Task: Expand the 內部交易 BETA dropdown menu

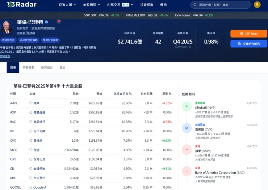Action: pyautogui.click(x=120, y=5)
